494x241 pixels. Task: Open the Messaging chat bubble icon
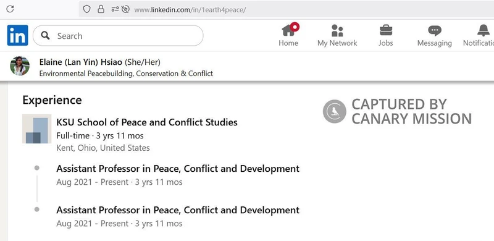tap(435, 31)
